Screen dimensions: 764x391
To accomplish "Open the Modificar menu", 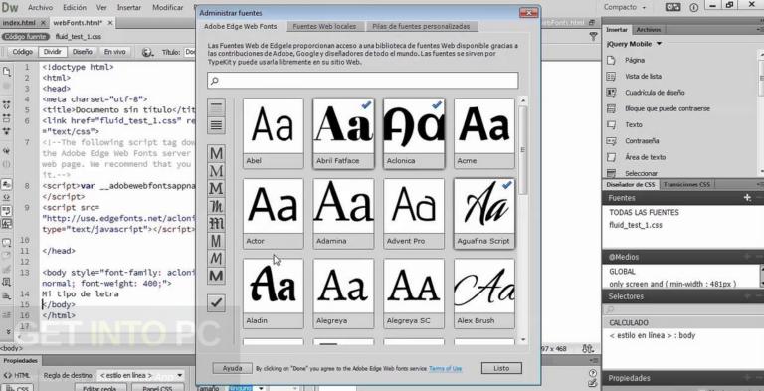I will [x=167, y=8].
